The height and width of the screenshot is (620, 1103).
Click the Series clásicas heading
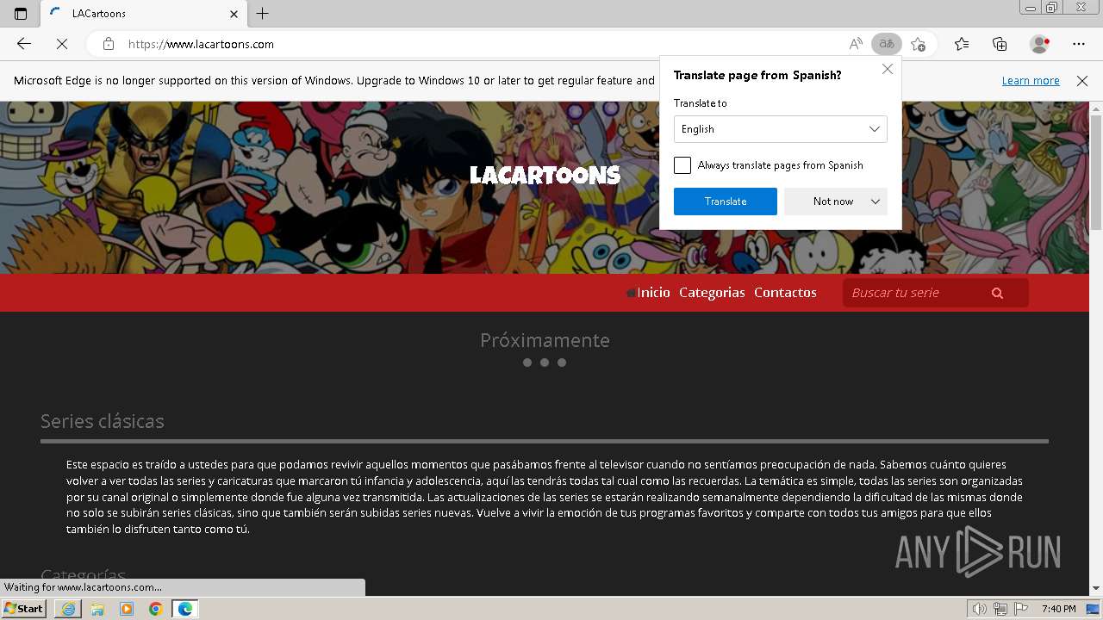[102, 421]
